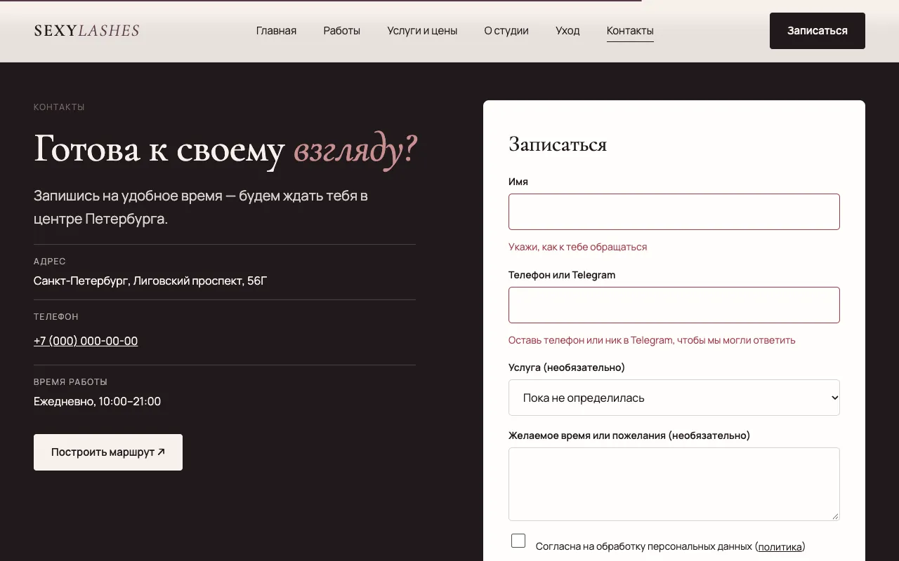Open the Услуга dropdown 'Пока не определилась'
Screen dimensions: 899x561
click(x=674, y=398)
